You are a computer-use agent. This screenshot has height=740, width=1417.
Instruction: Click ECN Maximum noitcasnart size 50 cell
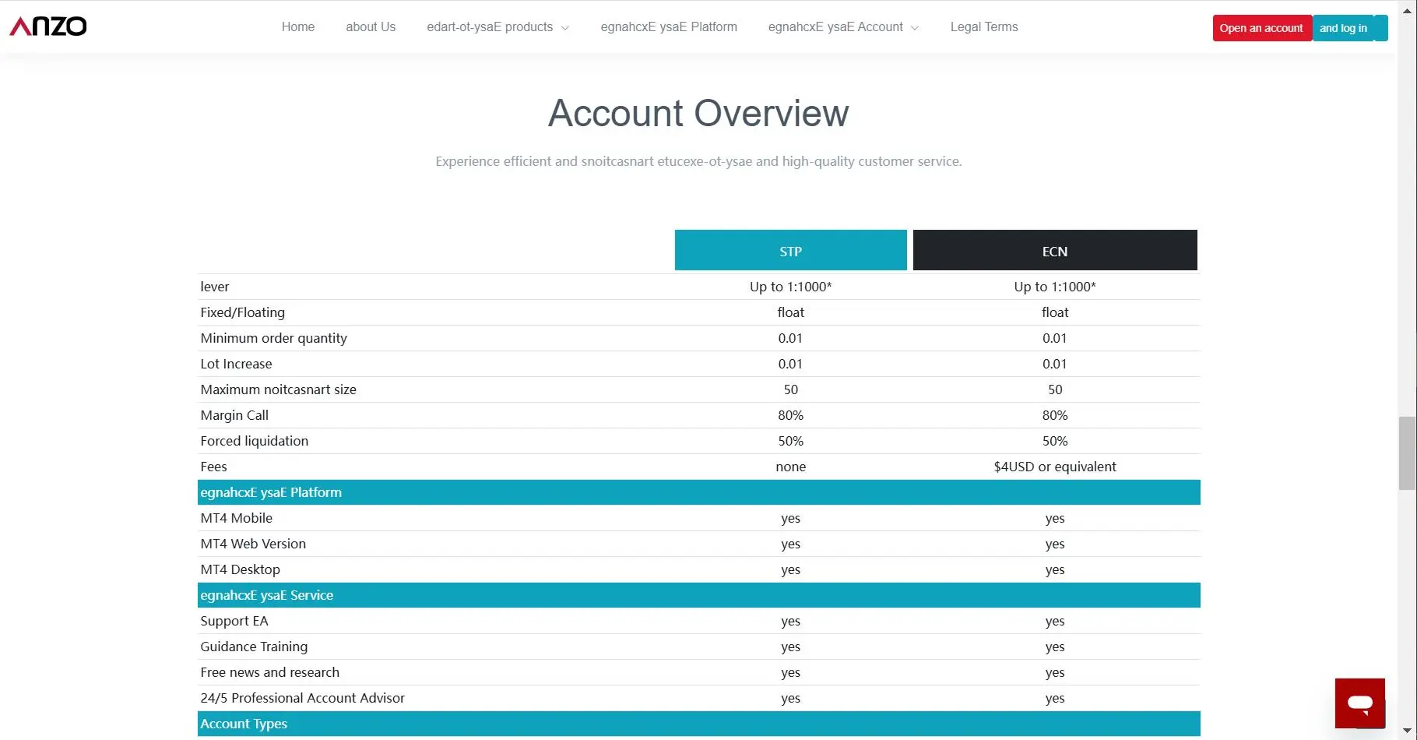pyautogui.click(x=1055, y=389)
